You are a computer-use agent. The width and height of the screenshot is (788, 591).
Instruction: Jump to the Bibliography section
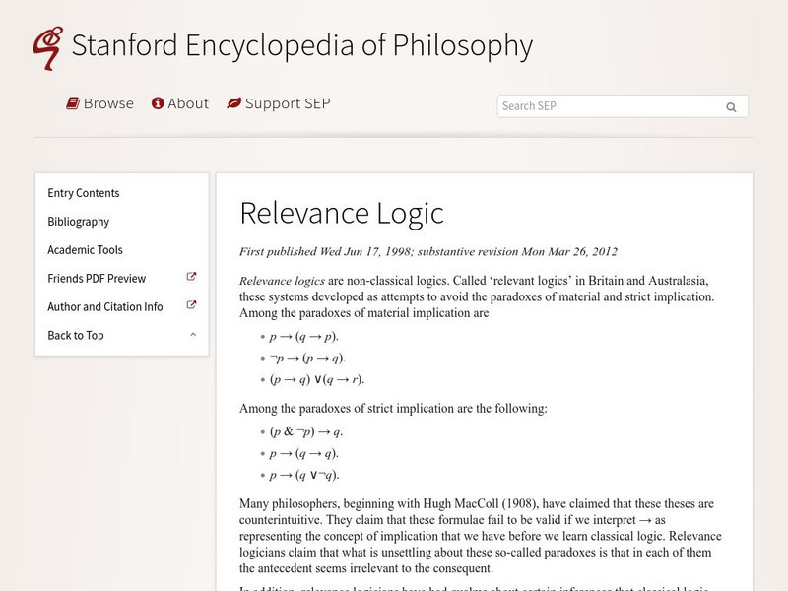point(79,222)
